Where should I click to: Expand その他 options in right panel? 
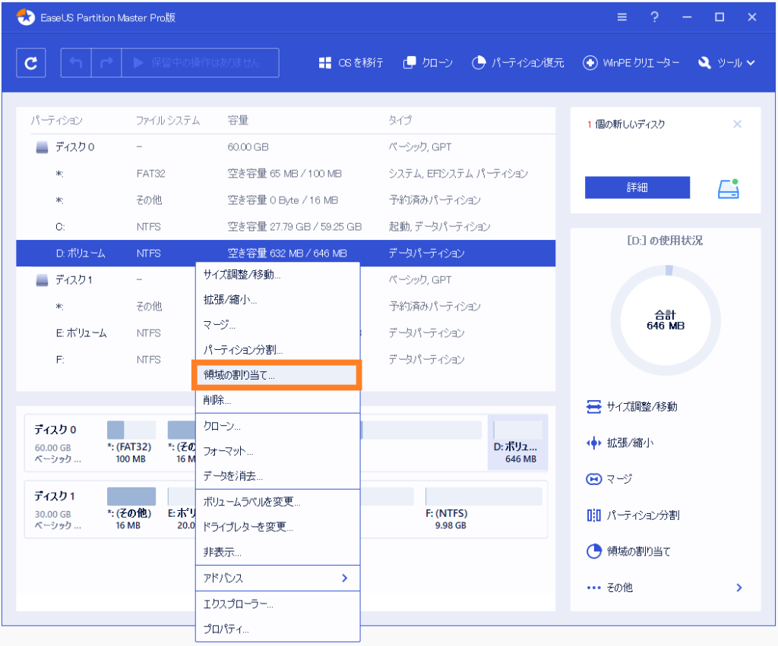click(x=665, y=588)
